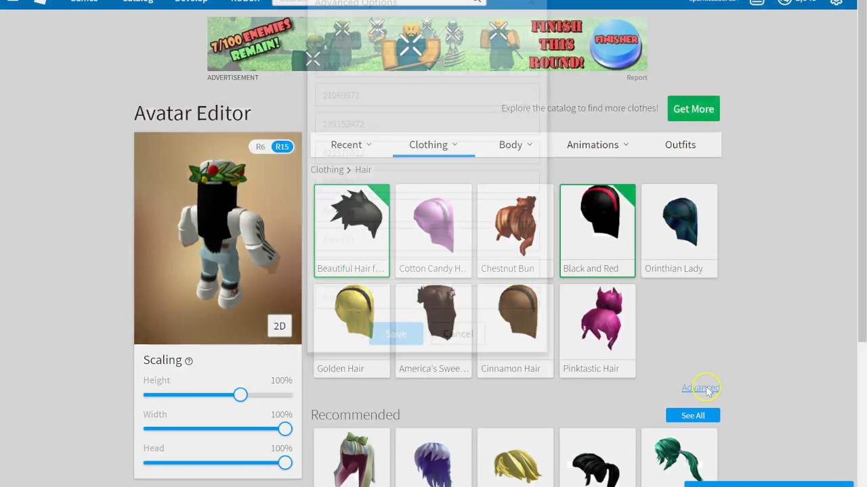
Task: Click the Width slider handle
Action: (x=285, y=429)
